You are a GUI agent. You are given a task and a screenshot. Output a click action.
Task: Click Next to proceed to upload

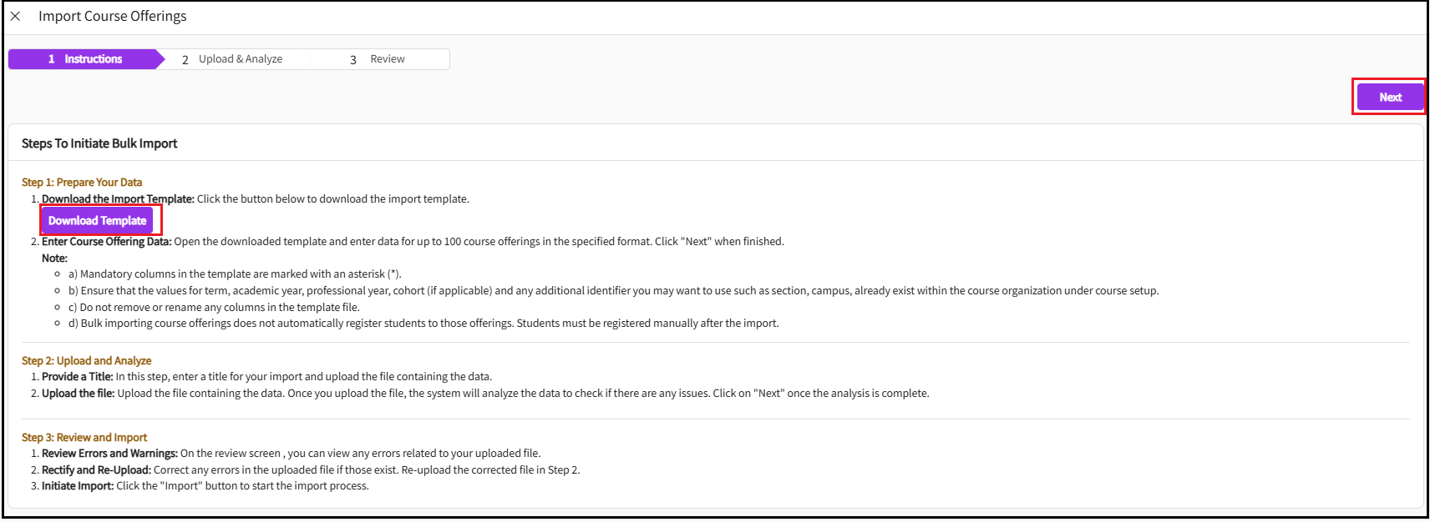pos(1389,97)
